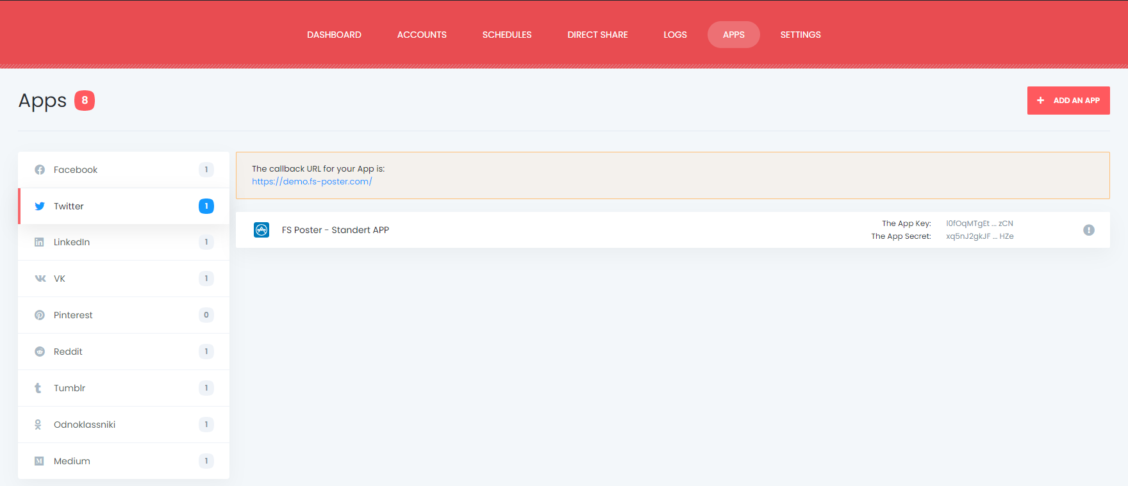Click the Pinterest count badge showing 0

206,315
